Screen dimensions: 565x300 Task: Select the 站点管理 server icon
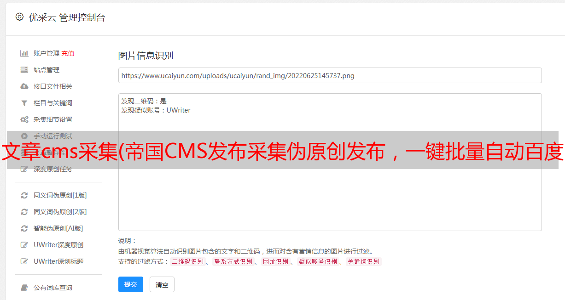tap(24, 70)
